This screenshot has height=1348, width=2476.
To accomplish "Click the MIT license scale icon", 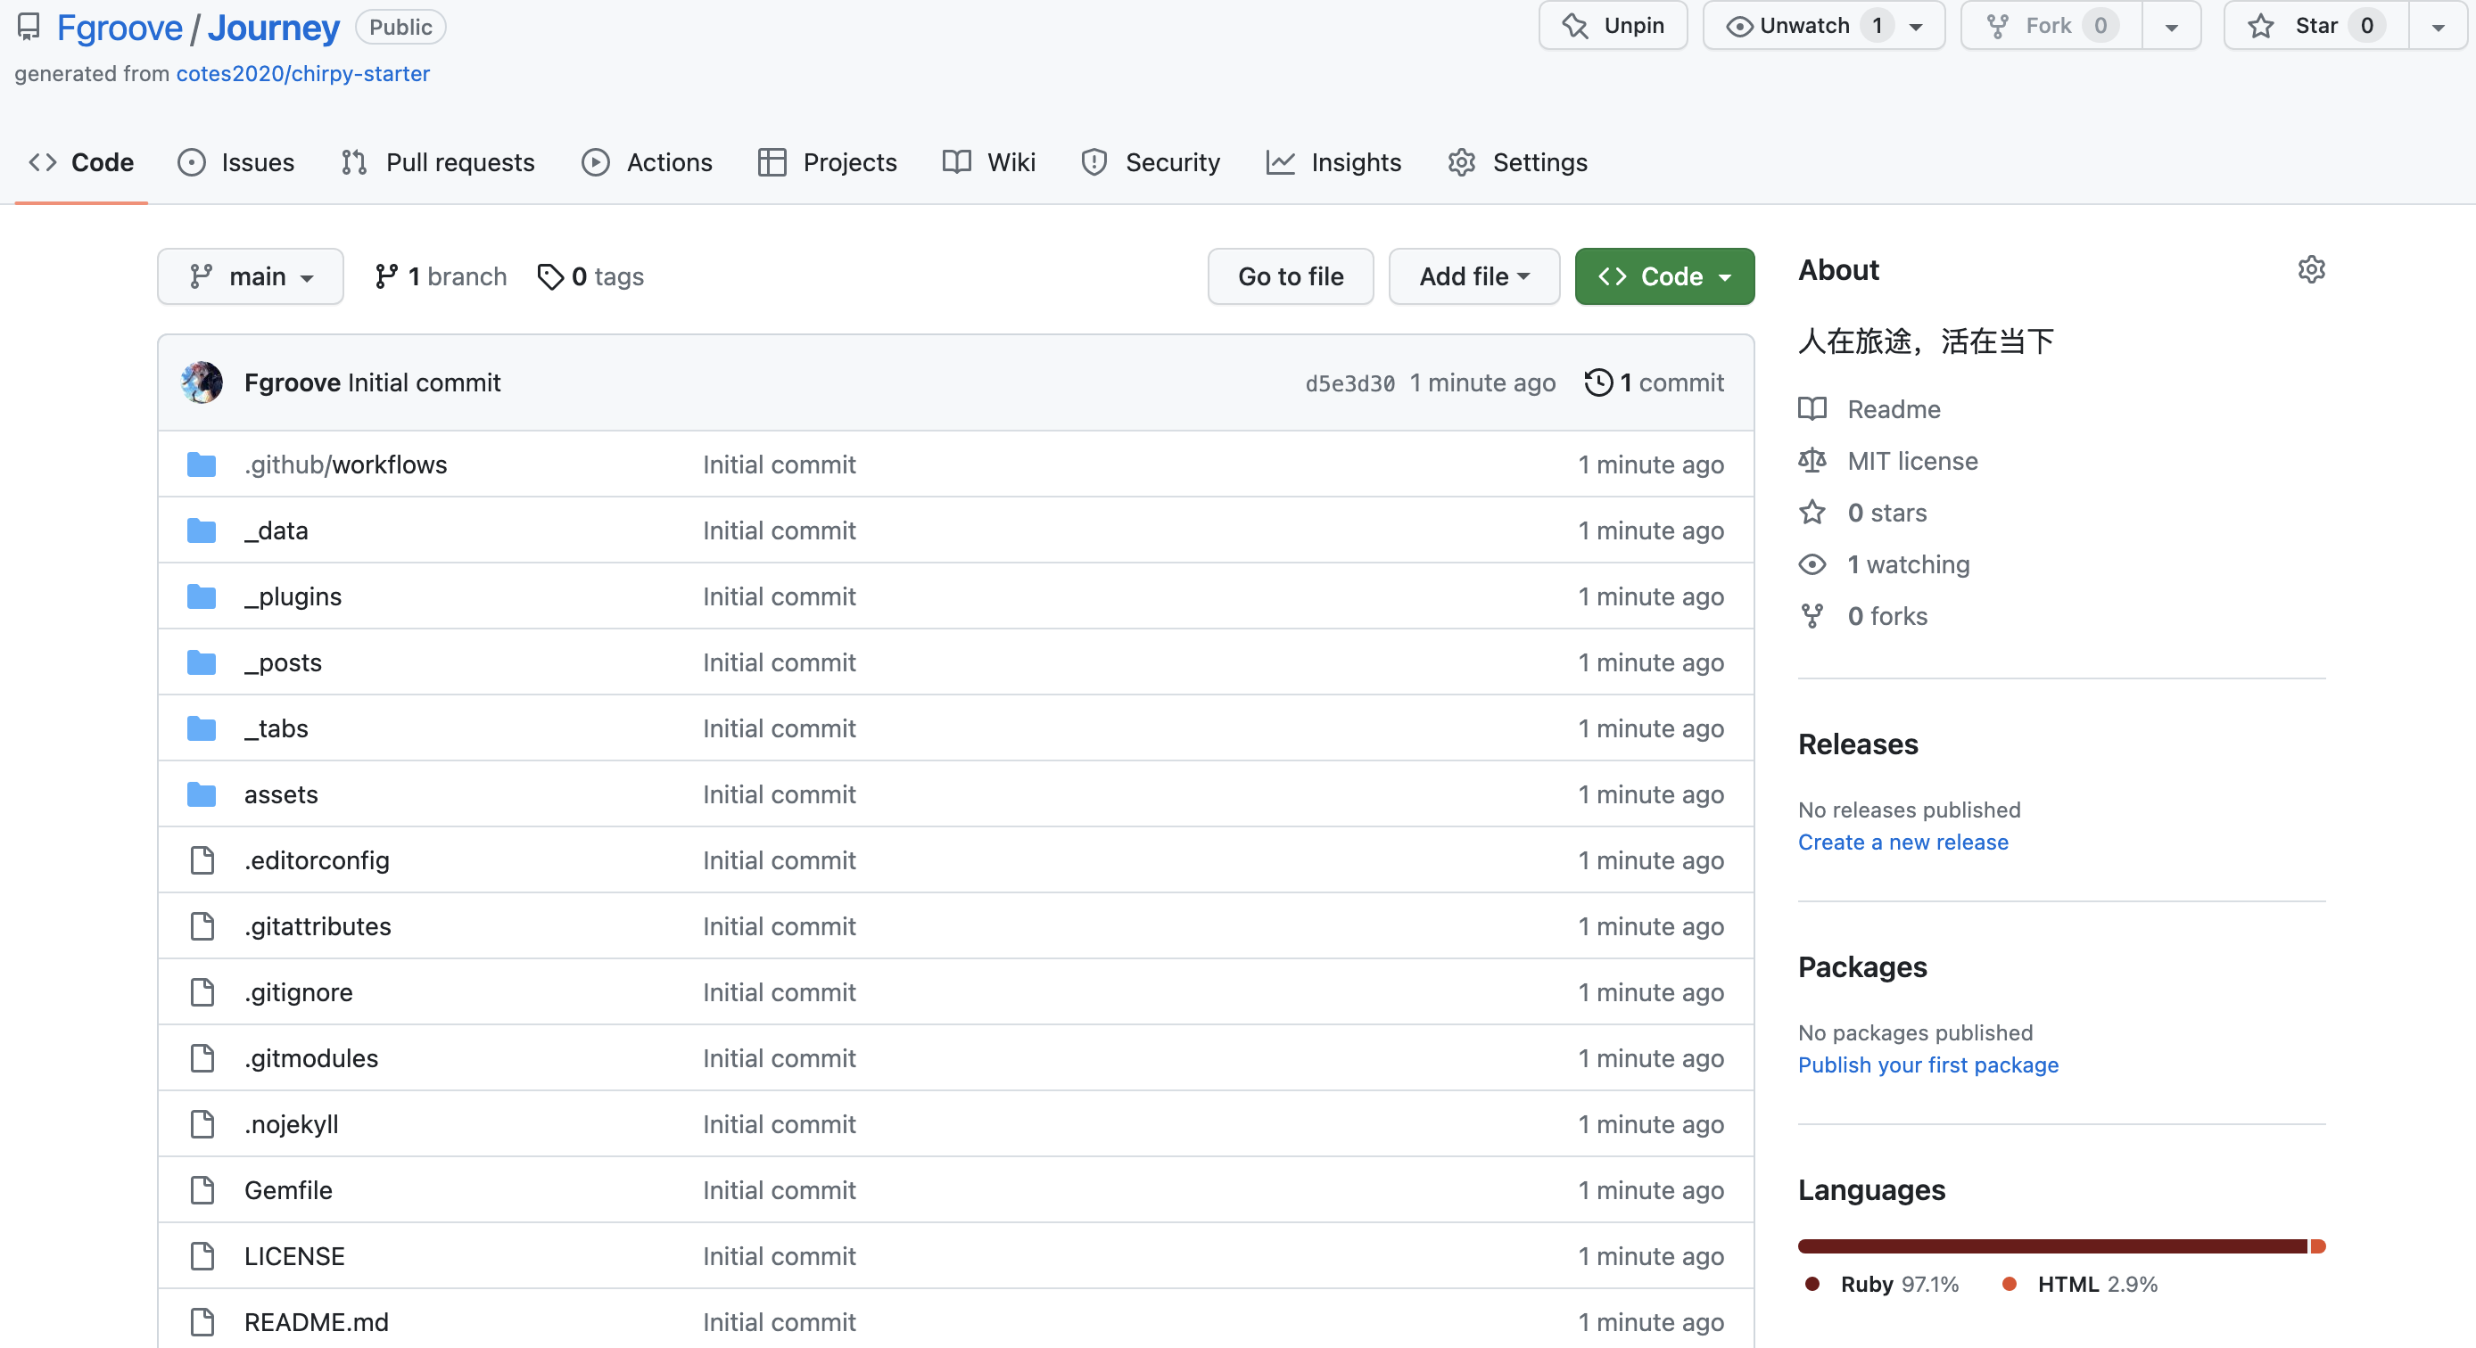I will (x=1812, y=461).
